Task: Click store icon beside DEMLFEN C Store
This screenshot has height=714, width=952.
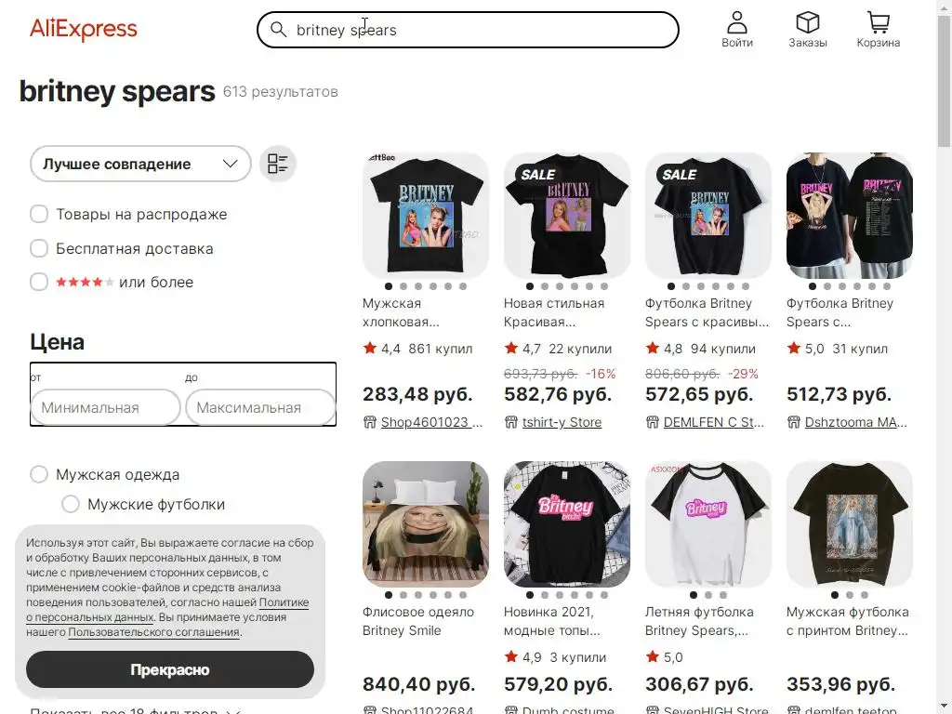Action: click(652, 422)
